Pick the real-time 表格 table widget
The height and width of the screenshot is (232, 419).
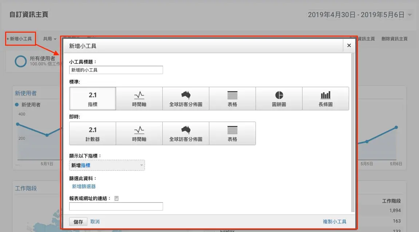coord(232,134)
